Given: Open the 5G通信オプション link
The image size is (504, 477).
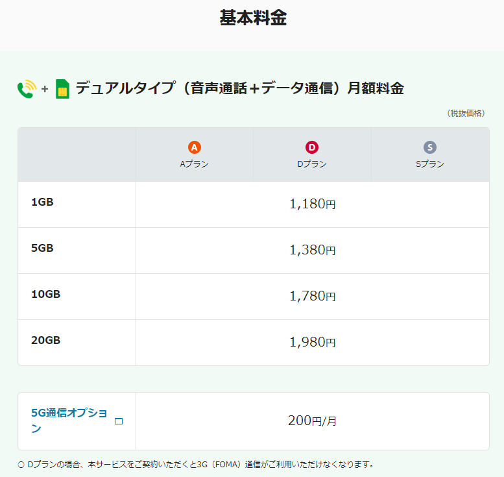Looking at the screenshot, I should pos(69,421).
